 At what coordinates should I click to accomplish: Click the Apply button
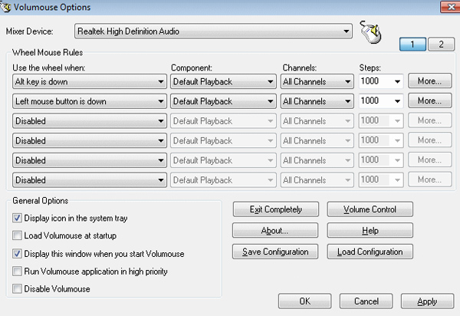pyautogui.click(x=428, y=301)
